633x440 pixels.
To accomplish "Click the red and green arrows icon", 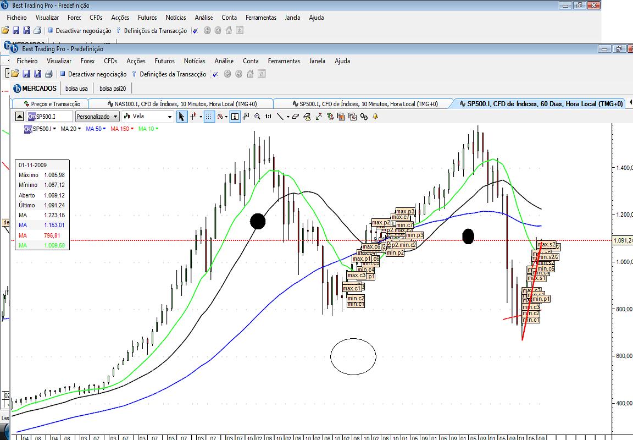I will [x=330, y=117].
